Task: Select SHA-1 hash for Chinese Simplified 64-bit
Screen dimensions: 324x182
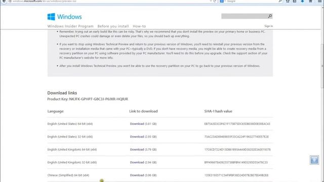Action: pyautogui.click(x=236, y=175)
